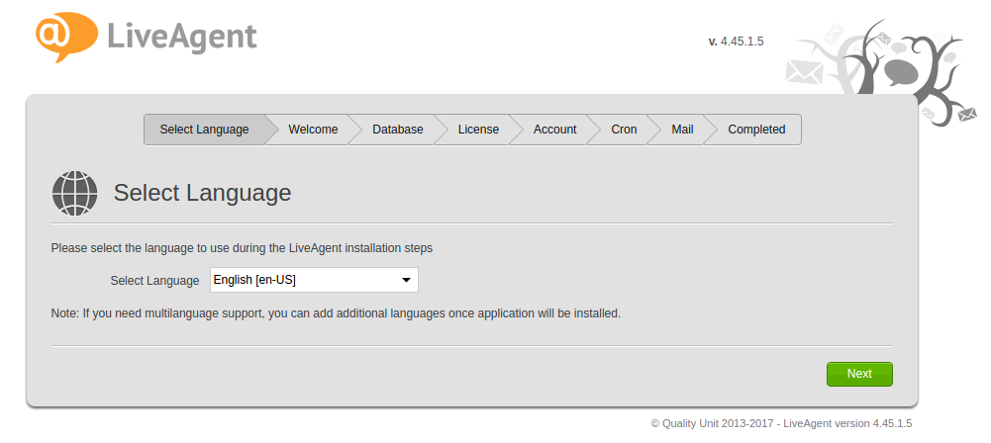Image resolution: width=991 pixels, height=443 pixels.
Task: Open the License step in wizard
Action: click(x=478, y=130)
